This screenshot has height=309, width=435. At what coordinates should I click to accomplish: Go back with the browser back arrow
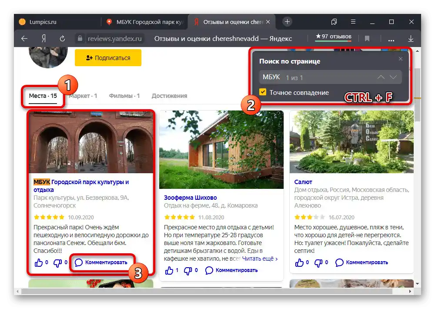24,39
